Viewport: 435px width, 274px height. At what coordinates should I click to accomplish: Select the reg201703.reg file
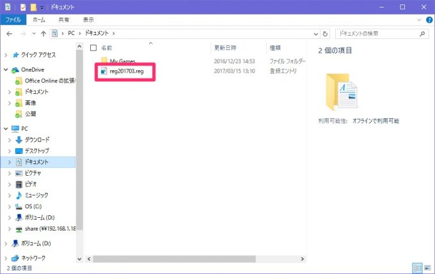point(127,71)
